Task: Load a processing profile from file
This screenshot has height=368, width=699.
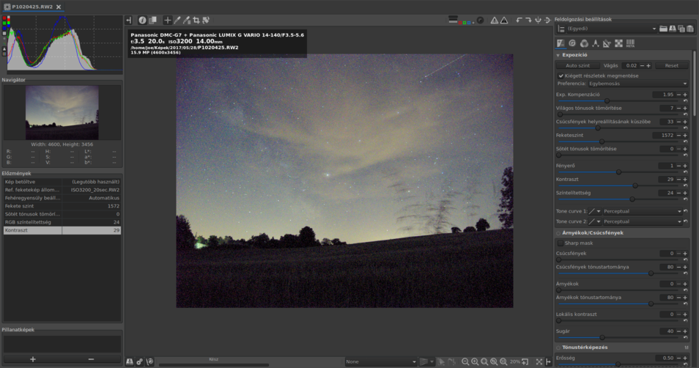Action: point(663,29)
